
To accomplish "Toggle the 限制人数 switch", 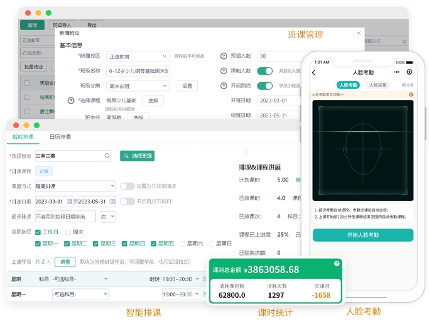I will coord(264,71).
